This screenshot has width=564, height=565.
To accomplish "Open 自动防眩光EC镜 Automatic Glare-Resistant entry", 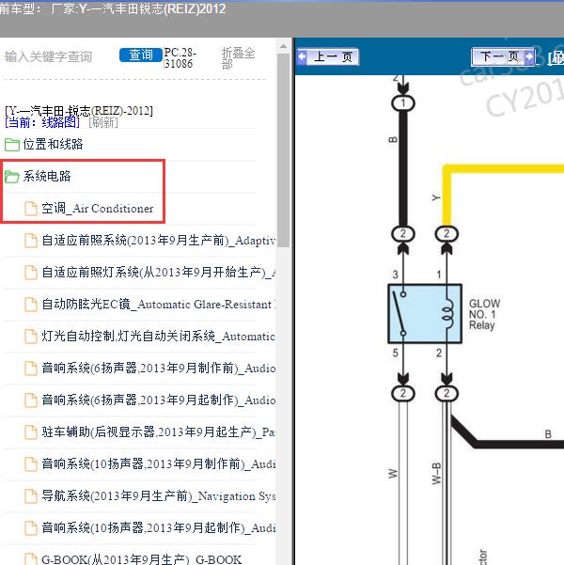I will pos(159,304).
